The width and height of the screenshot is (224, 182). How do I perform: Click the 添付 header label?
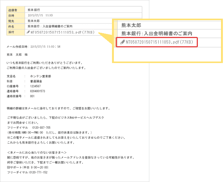pos(11,32)
